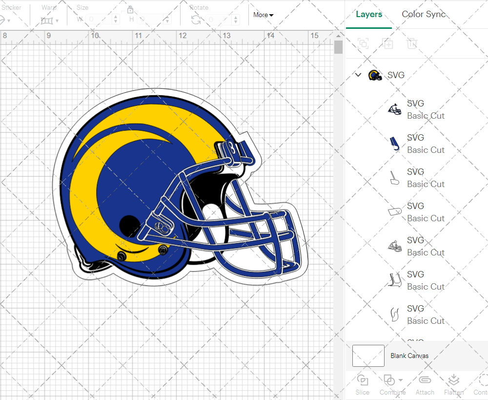Open the More dropdown menu

[x=263, y=15]
